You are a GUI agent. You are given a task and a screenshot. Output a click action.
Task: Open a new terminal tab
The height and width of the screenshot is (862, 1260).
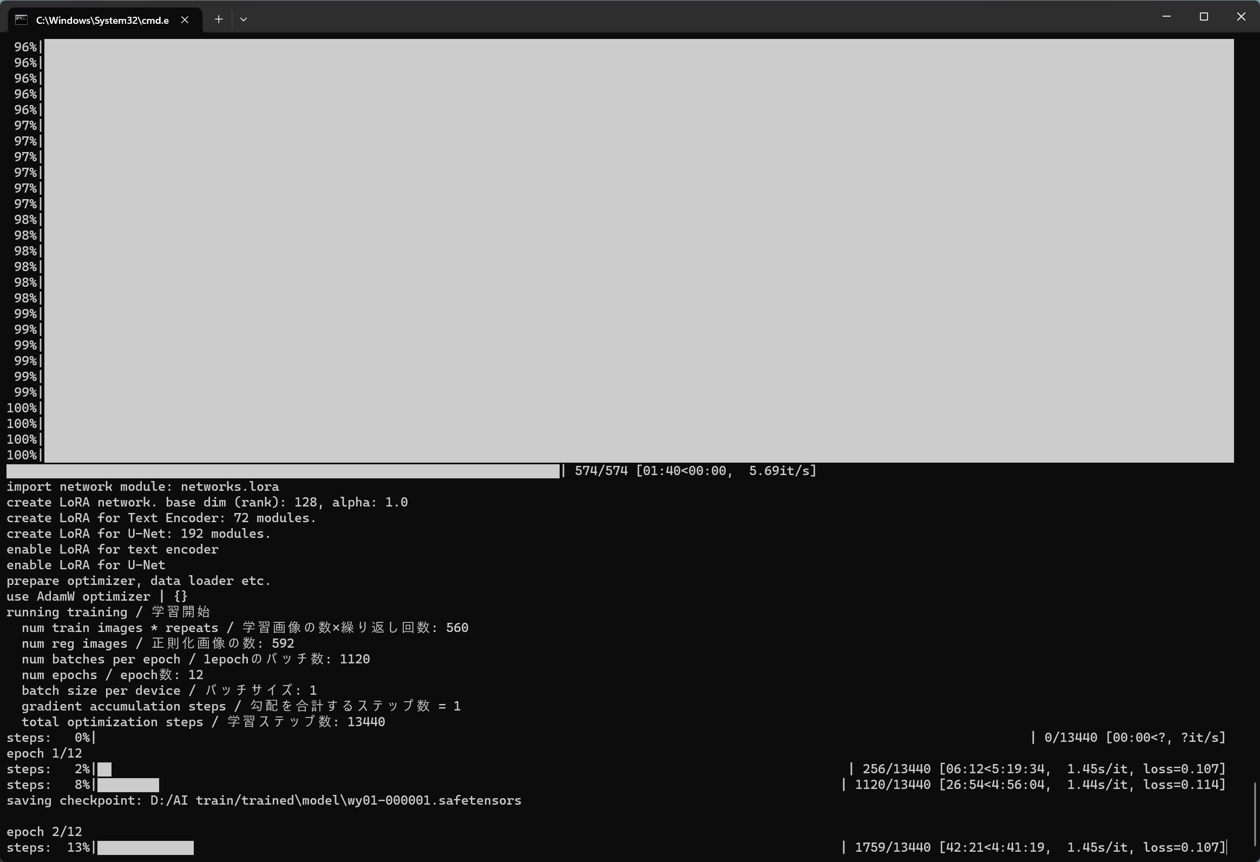(219, 19)
